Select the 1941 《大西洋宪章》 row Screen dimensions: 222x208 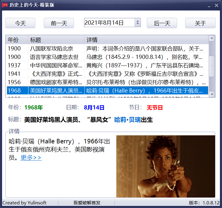tap(56, 74)
